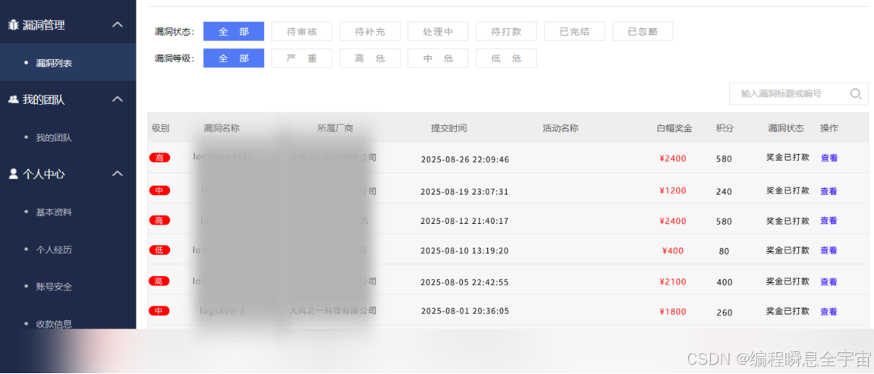Click the bug icon beside 漏洞管理
This screenshot has width=874, height=374.
point(14,25)
